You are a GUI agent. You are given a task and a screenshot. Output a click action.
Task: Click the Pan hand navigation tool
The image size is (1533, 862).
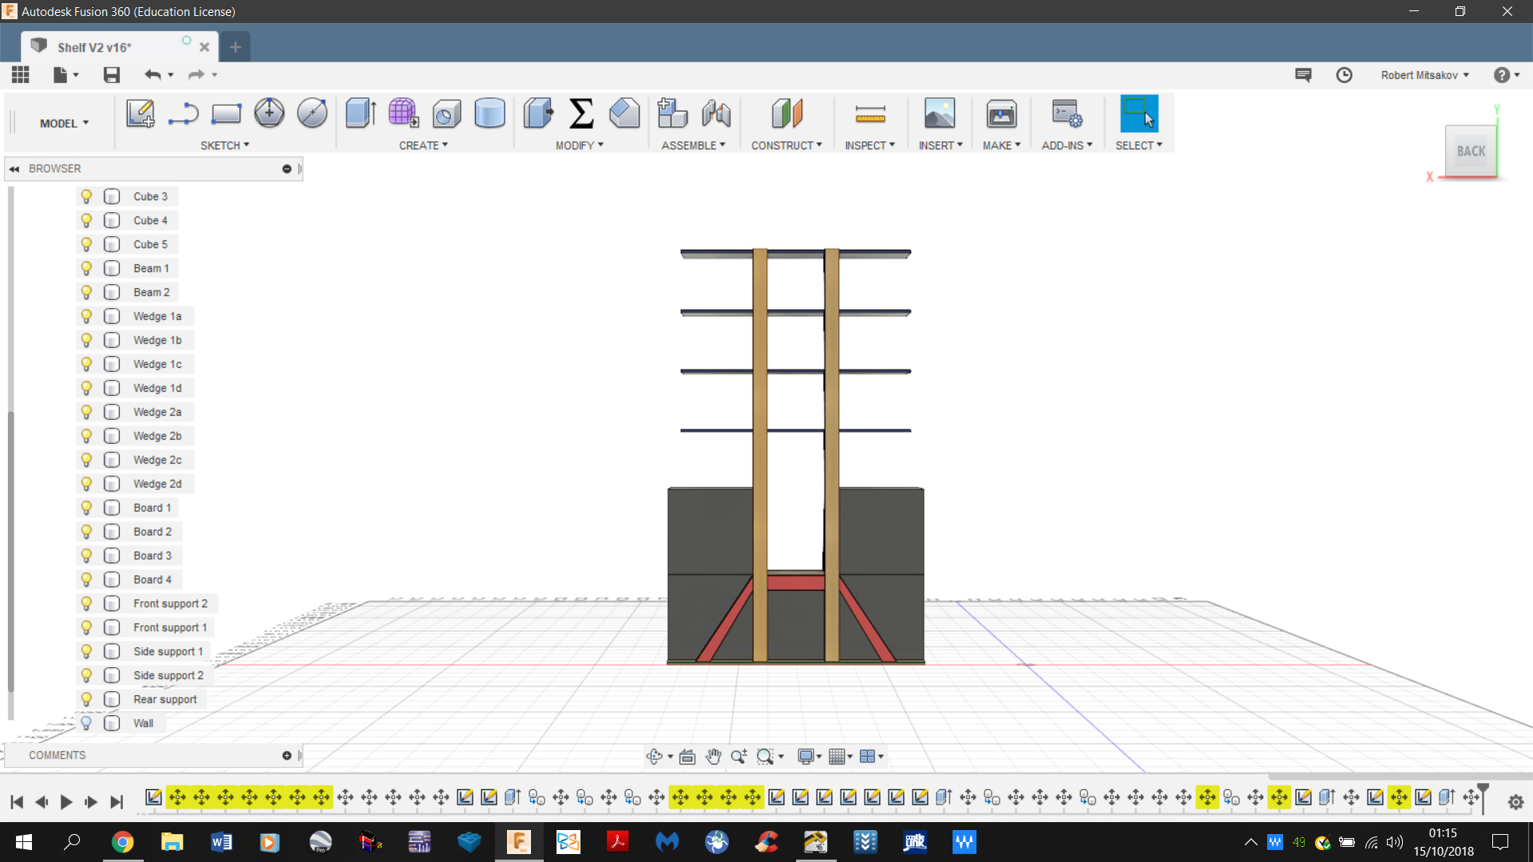(x=713, y=756)
